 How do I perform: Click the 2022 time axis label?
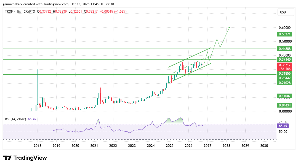pos(113,146)
